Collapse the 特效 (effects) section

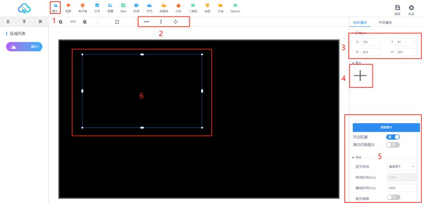(353, 157)
